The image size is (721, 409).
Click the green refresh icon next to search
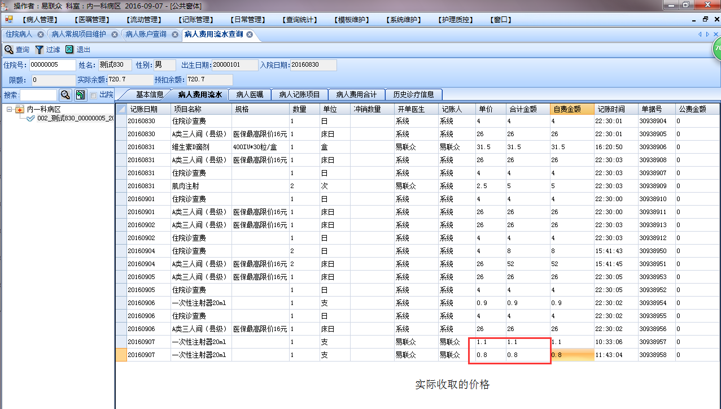click(x=80, y=95)
